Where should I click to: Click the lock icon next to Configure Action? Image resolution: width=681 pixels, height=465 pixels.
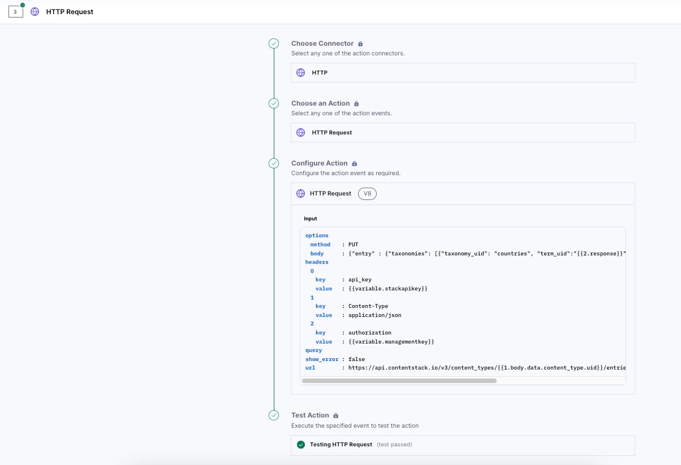(354, 164)
